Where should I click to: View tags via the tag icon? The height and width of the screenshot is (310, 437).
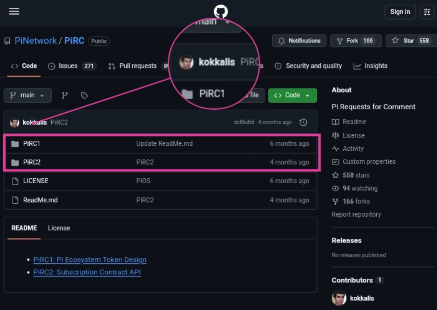pos(84,95)
